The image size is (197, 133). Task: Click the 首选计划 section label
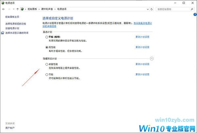tap(47, 32)
